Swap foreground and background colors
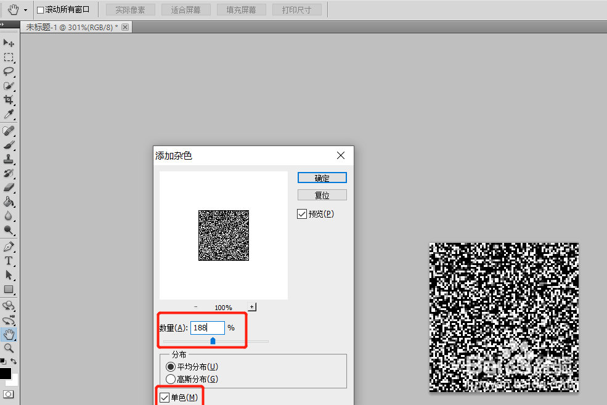 [x=14, y=361]
